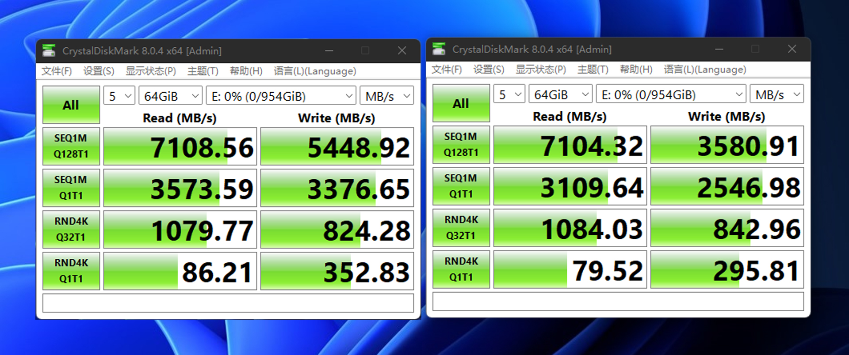Start SEQ1M Q128T1 test in left window
The image size is (849, 355).
click(x=71, y=146)
